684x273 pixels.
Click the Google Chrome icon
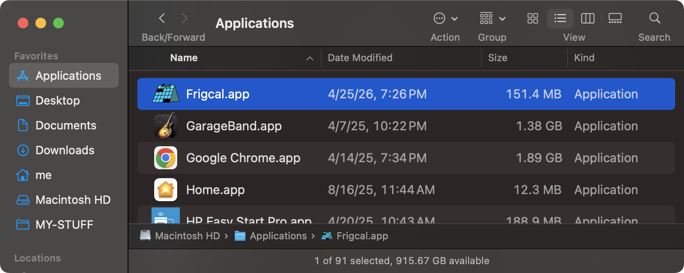point(166,158)
